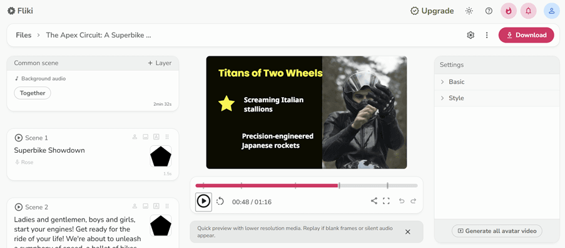Click the Fliki logo
Screen dimensions: 565x248
[20, 11]
